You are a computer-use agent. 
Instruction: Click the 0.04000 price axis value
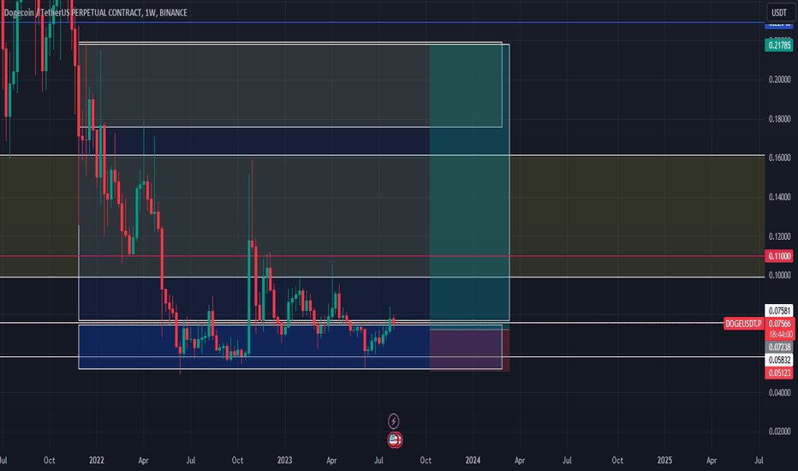coord(779,392)
